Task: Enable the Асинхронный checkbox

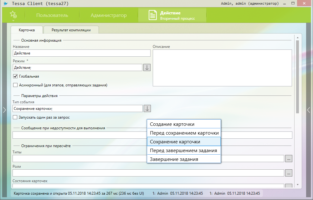Action: tap(15, 85)
